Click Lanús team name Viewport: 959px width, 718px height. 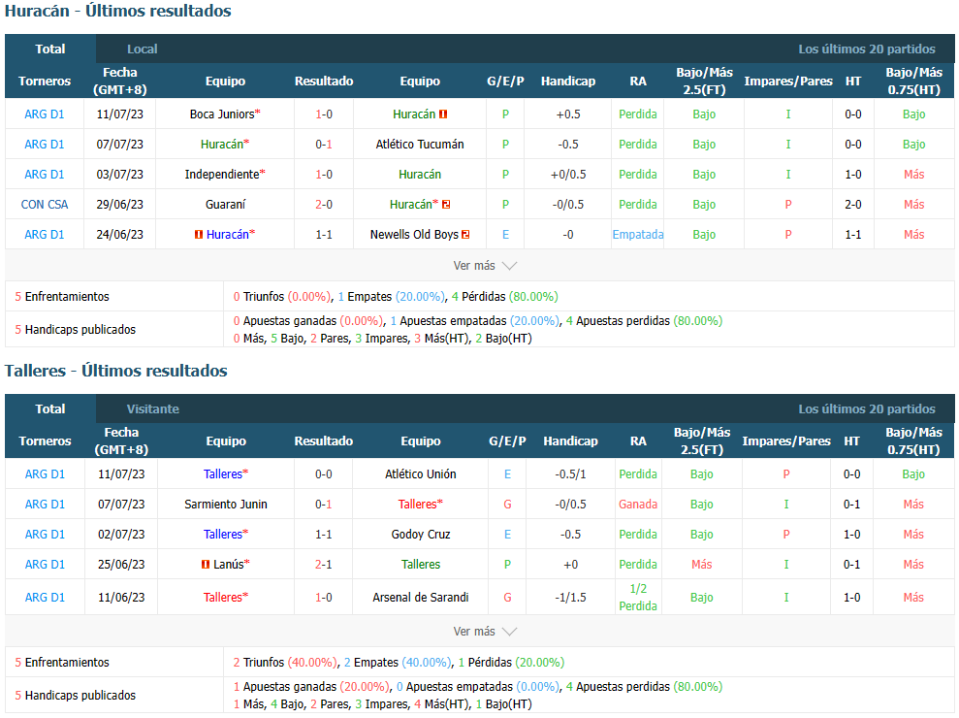(x=229, y=565)
